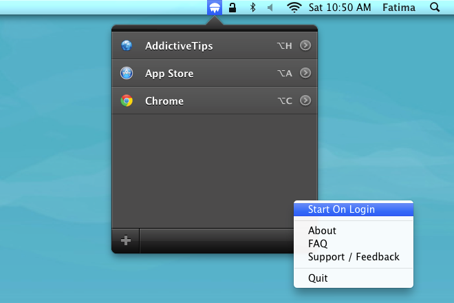
Task: Click the ⌥H hotkey for AddictiveTips
Action: [x=284, y=45]
